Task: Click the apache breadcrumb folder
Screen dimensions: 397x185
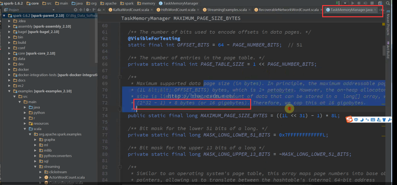Action: [x=108, y=3]
